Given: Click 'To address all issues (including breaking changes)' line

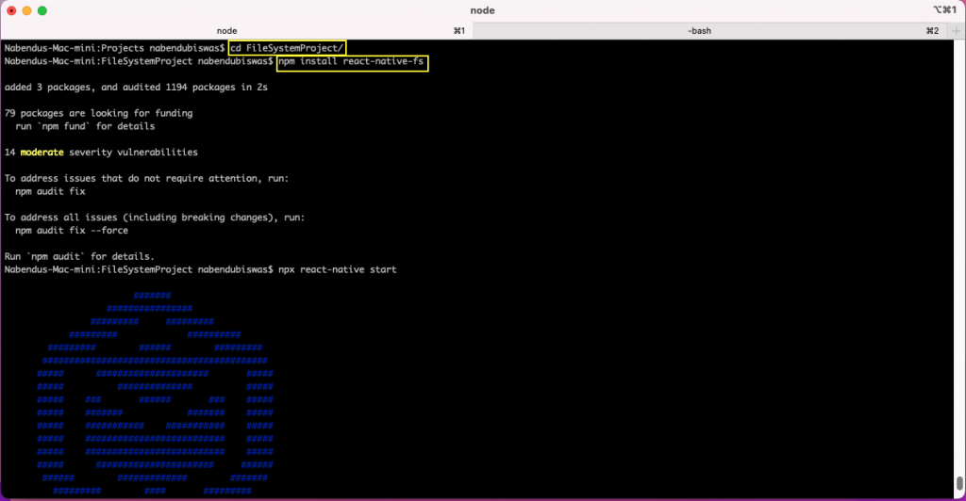Looking at the screenshot, I should pos(155,217).
